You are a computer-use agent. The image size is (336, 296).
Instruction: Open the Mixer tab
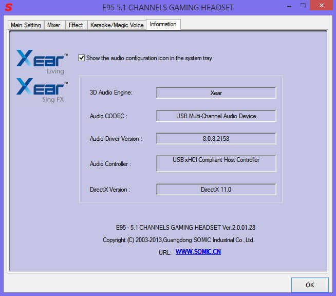[x=54, y=25]
